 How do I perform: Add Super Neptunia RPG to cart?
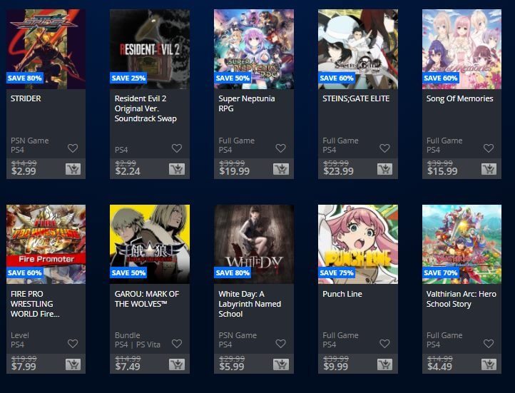(x=281, y=169)
